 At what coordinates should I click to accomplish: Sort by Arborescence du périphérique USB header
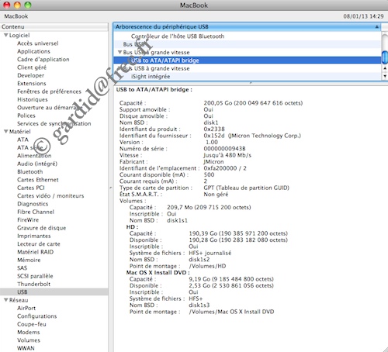247,26
